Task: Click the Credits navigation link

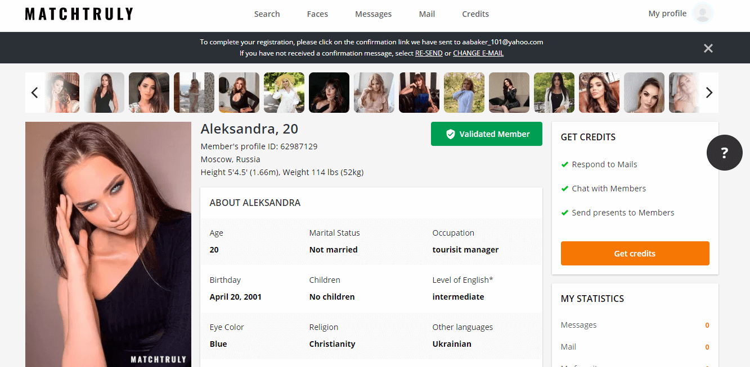Action: [x=475, y=14]
